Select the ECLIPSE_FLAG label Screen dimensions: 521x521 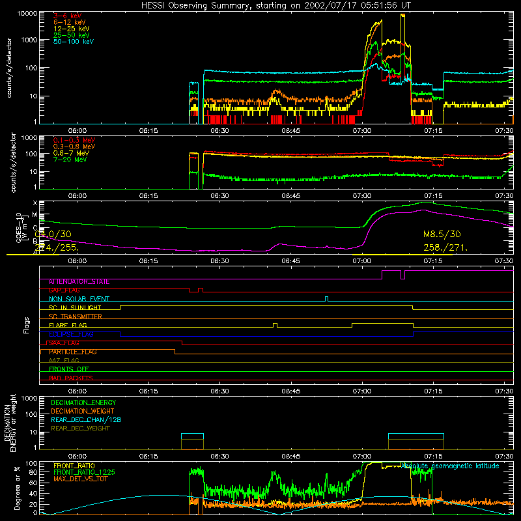(71, 334)
